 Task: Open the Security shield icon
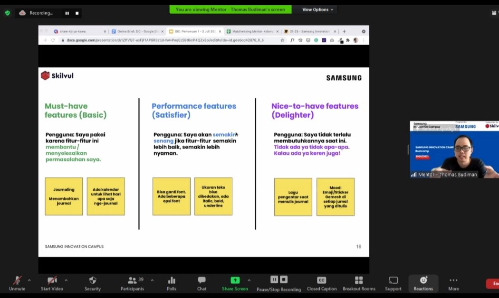pyautogui.click(x=92, y=280)
